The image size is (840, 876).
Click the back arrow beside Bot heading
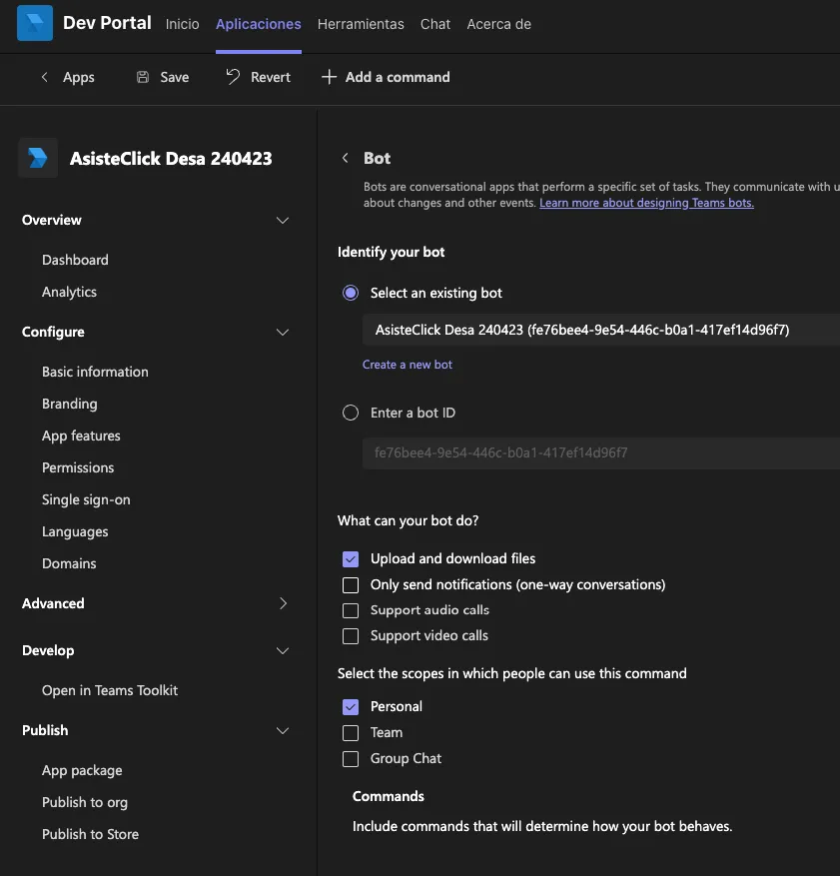346,158
